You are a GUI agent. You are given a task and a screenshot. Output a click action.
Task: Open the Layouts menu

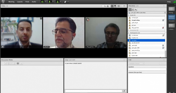20,2
